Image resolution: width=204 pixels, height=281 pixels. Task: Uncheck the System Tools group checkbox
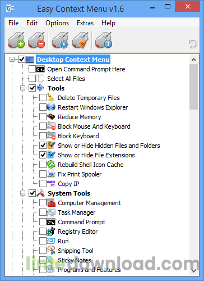pos(32,193)
